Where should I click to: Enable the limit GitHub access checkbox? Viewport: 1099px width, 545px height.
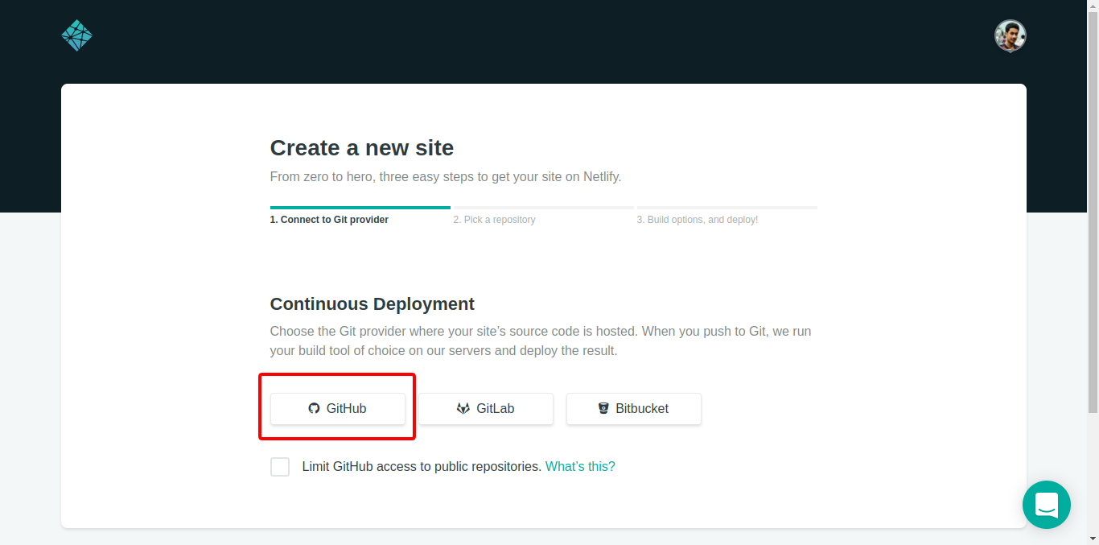pyautogui.click(x=280, y=467)
